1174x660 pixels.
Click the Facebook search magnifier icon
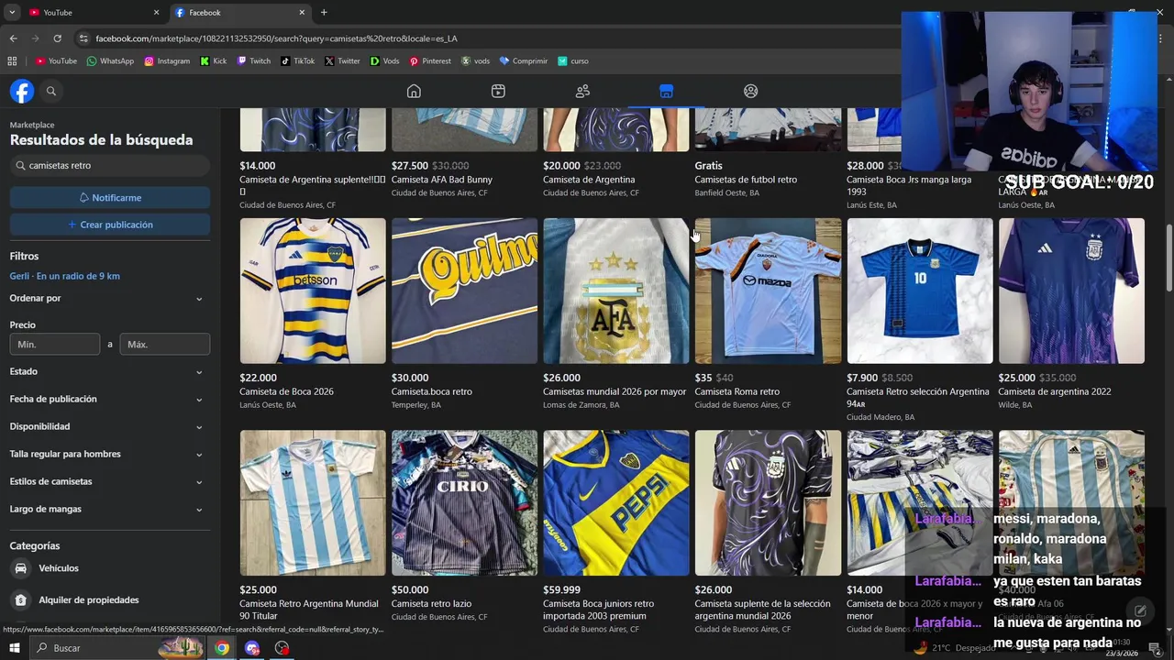(51, 91)
